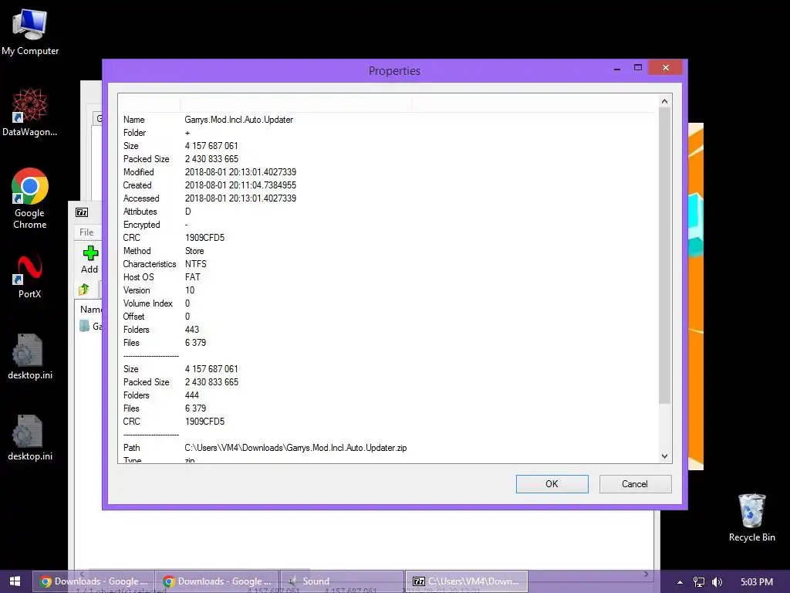Close the Properties dialog
790x593 pixels.
[666, 68]
